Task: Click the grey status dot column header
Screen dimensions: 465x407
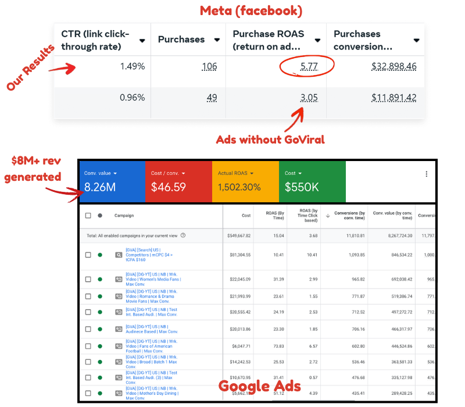Action: coord(100,215)
